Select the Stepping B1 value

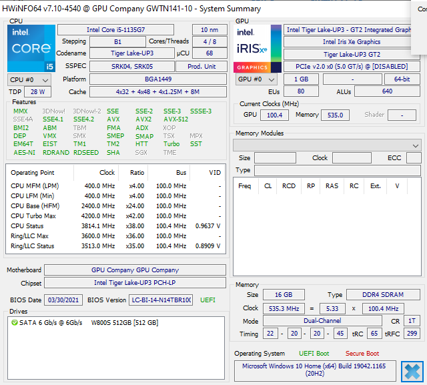(x=117, y=41)
